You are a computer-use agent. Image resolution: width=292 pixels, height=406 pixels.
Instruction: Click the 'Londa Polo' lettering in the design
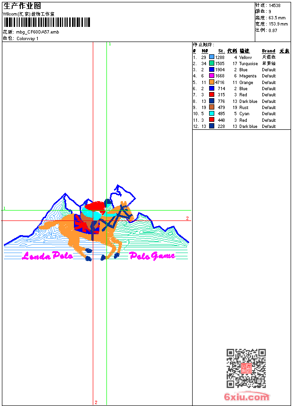pos(47,255)
